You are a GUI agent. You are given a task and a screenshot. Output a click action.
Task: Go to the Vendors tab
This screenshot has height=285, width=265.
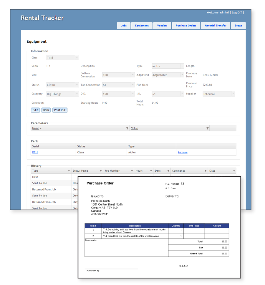pyautogui.click(x=162, y=26)
